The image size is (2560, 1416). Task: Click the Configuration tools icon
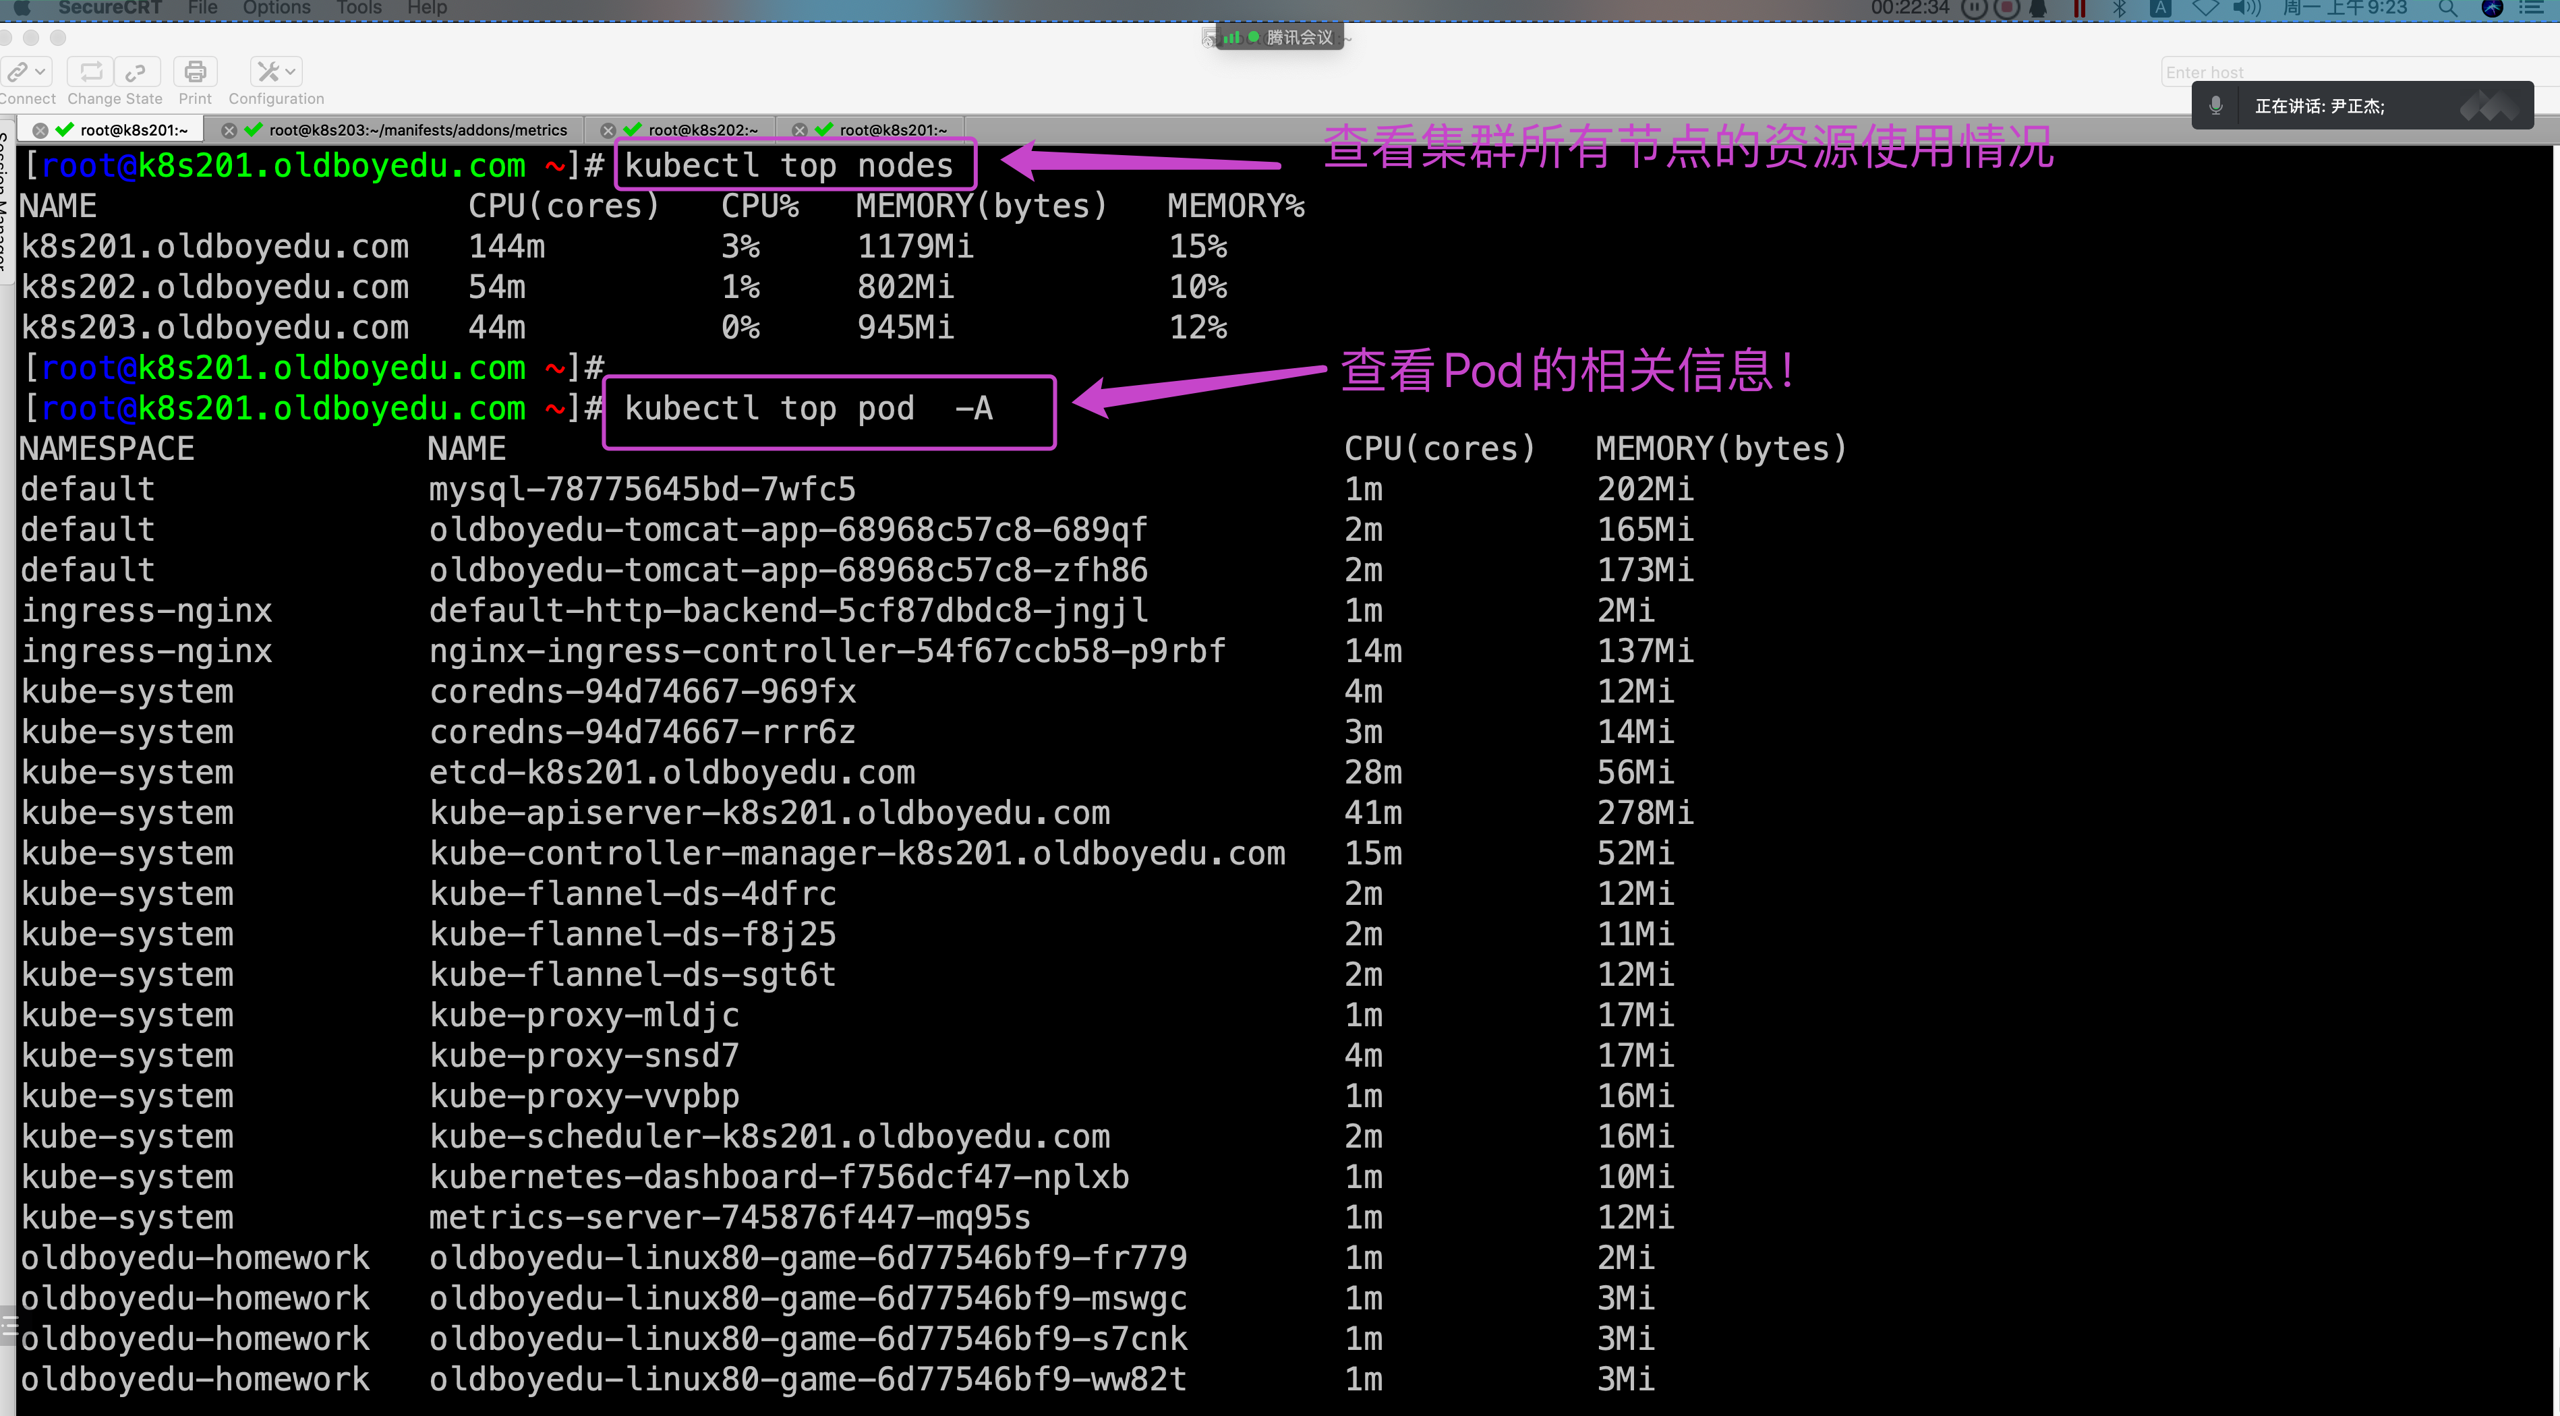(x=267, y=71)
